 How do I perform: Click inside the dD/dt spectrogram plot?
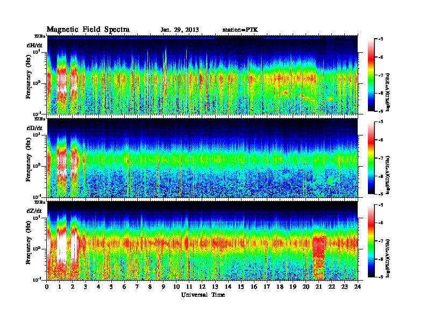(202, 158)
